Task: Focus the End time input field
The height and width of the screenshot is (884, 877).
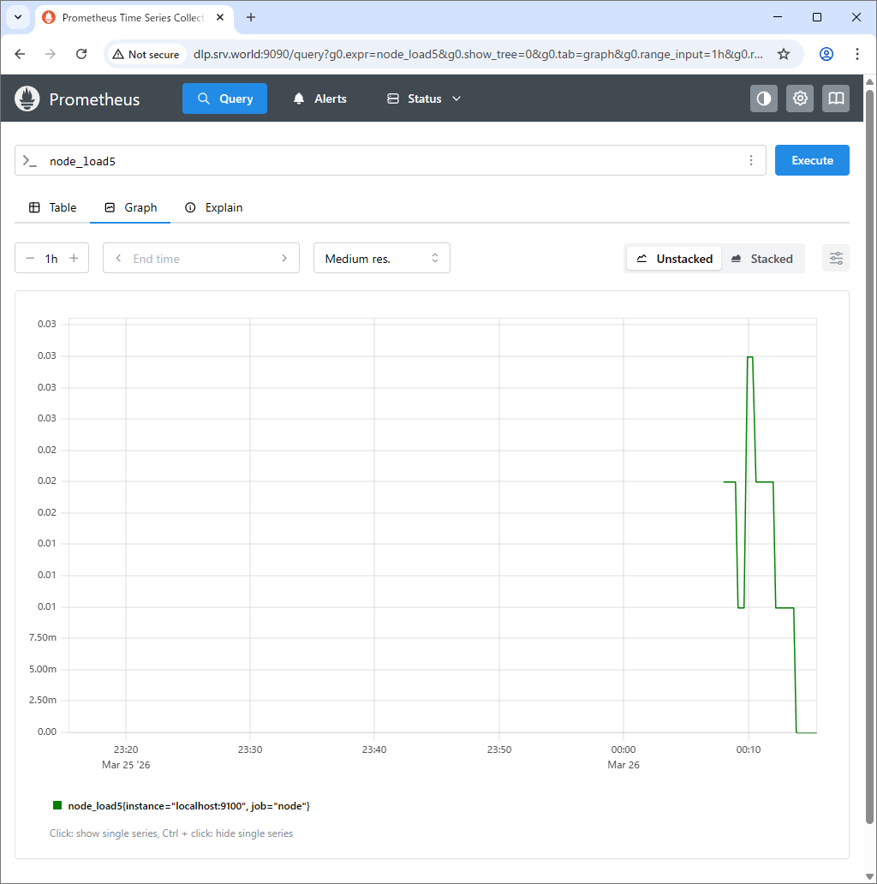Action: coord(201,259)
